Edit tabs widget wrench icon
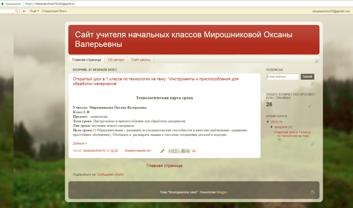This screenshot has height=208, width=353. [317, 61]
